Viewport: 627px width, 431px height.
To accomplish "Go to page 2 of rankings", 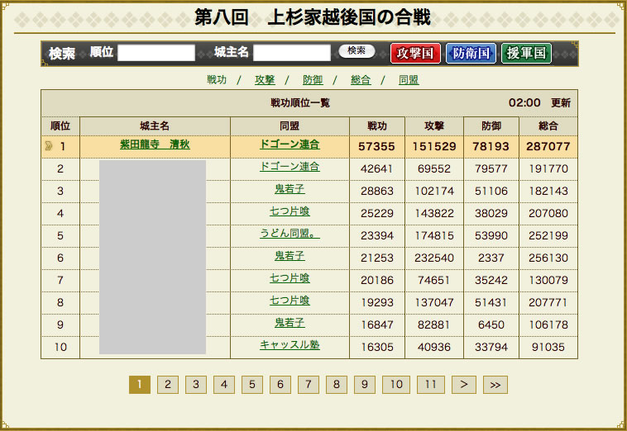I will click(168, 385).
